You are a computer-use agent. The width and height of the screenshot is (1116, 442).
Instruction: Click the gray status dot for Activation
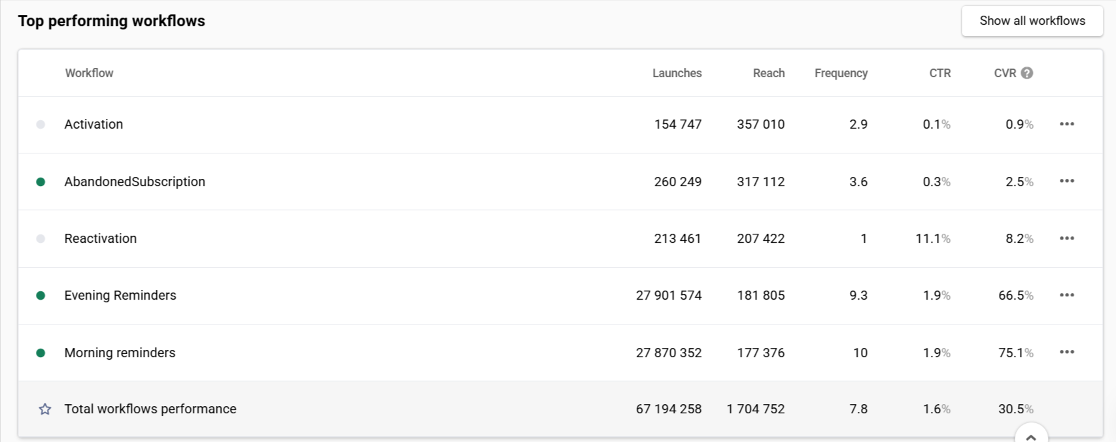41,125
